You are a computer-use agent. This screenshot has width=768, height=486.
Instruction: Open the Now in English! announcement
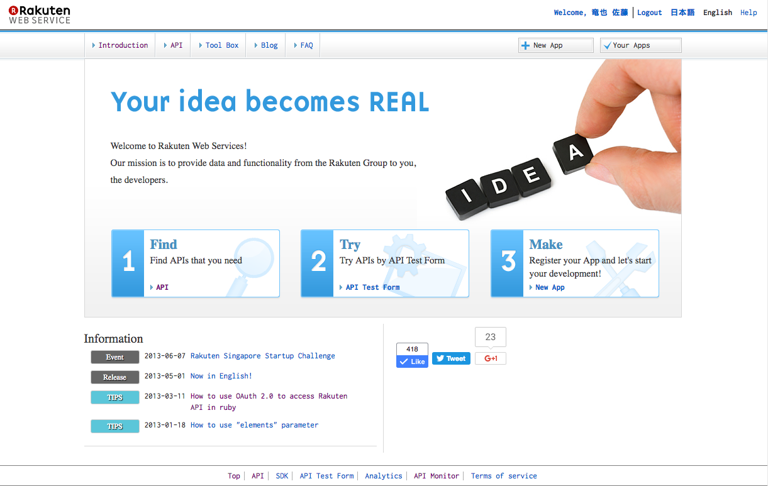coord(221,376)
